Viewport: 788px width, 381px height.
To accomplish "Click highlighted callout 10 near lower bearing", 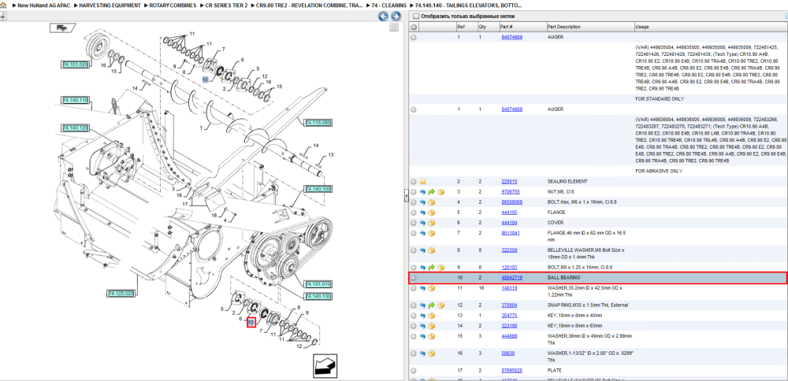I will pyautogui.click(x=251, y=323).
